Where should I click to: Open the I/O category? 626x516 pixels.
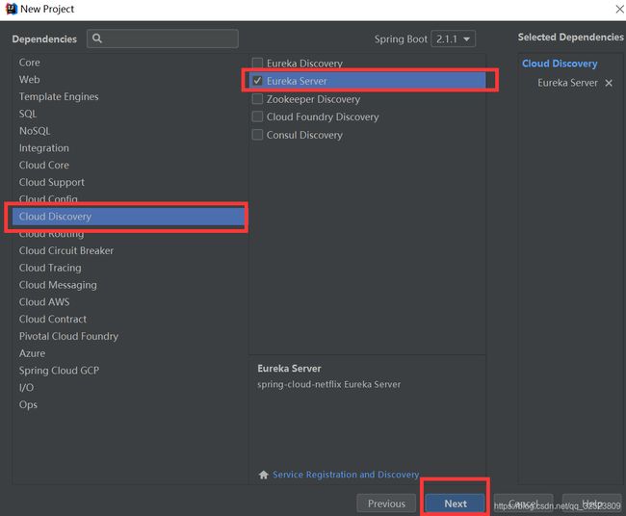point(26,388)
